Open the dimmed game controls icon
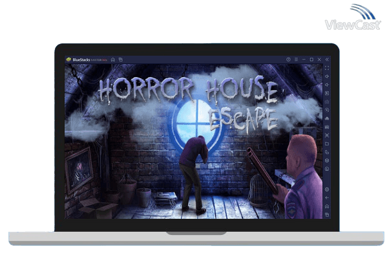The image size is (389, 268). (327, 102)
